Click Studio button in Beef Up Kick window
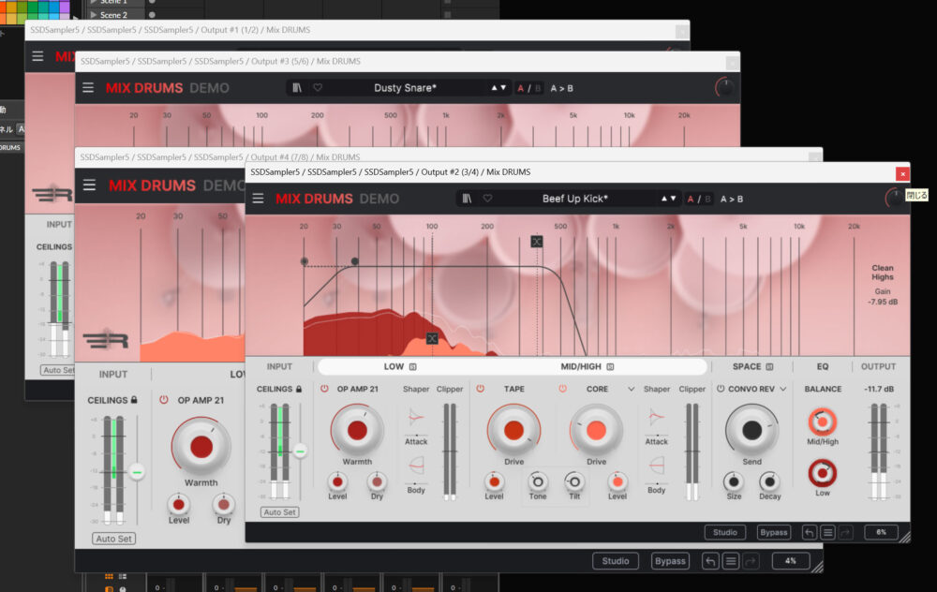The height and width of the screenshot is (592, 937). point(725,532)
